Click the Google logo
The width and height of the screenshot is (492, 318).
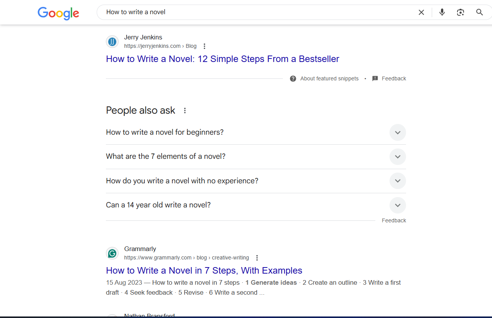click(58, 13)
